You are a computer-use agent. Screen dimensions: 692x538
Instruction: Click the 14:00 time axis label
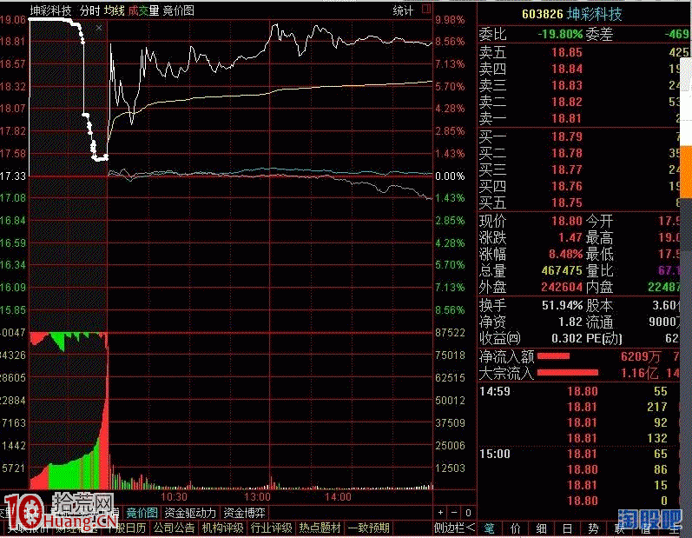click(338, 497)
